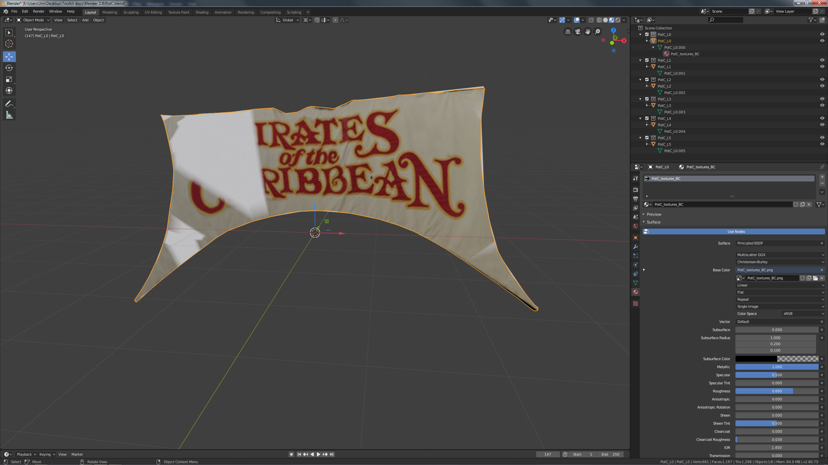Switch to the UV Editing workspace tab
828x465 pixels.
coord(153,12)
